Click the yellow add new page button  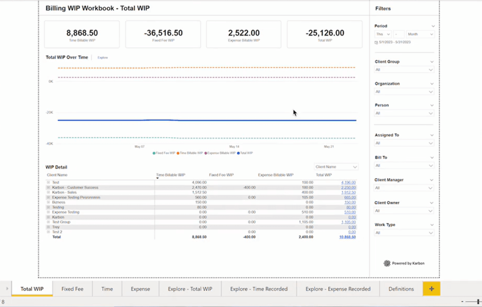tap(431, 289)
